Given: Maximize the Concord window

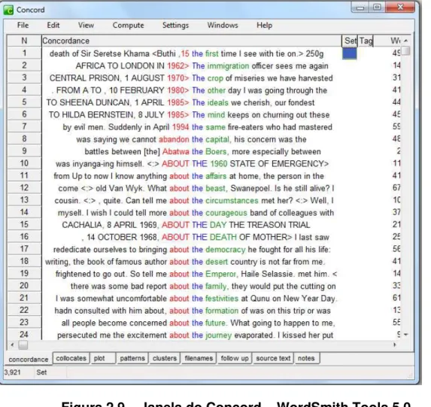Looking at the screenshot, I should pos(377,8).
